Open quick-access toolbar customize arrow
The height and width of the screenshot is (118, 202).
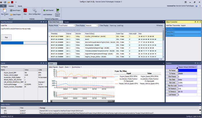click(x=16, y=2)
